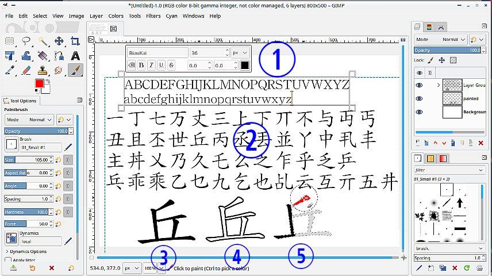Open layer mode group switcher dropdown

(x=477, y=40)
